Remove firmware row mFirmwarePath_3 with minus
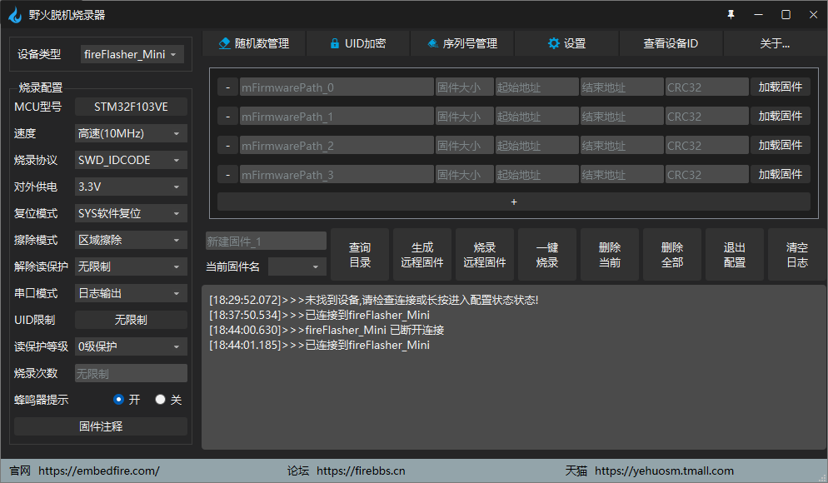Viewport: 828px width, 483px height. (227, 174)
